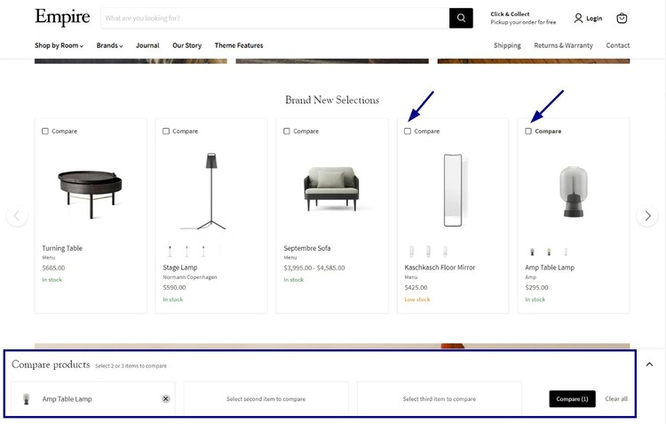Click the Compare (1) button
The height and width of the screenshot is (424, 666).
[x=572, y=399]
